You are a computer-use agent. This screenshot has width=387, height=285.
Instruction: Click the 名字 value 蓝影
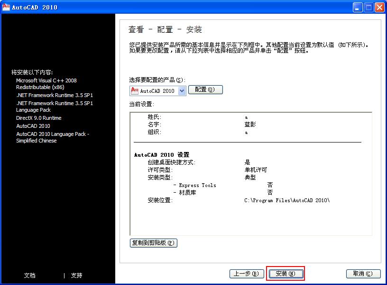(x=250, y=125)
